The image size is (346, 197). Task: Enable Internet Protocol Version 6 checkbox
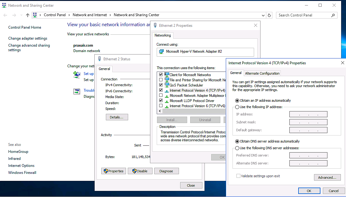[161, 106]
